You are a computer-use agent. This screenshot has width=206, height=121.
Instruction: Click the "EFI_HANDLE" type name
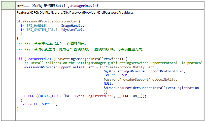(36, 26)
